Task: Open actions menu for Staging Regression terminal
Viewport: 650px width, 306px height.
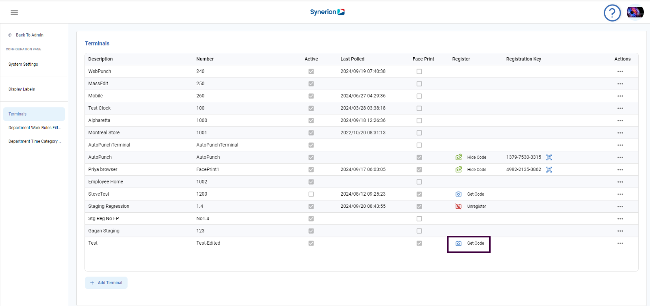Action: click(x=620, y=206)
